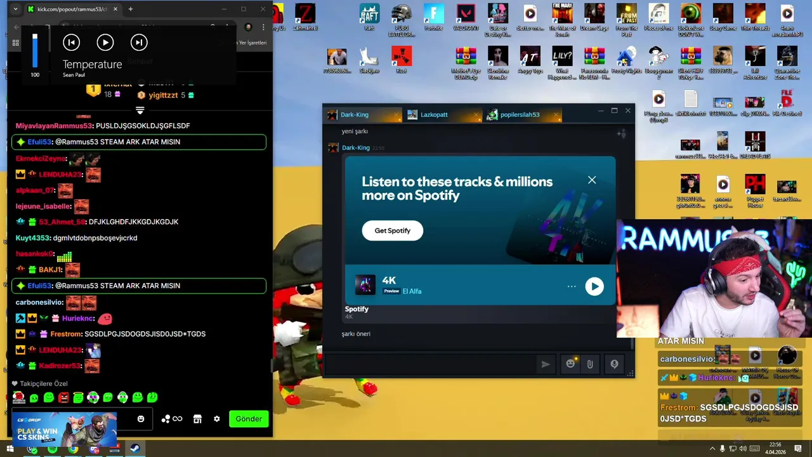Click username Frestrom in Kick chat
The width and height of the screenshot is (812, 457).
coord(65,334)
